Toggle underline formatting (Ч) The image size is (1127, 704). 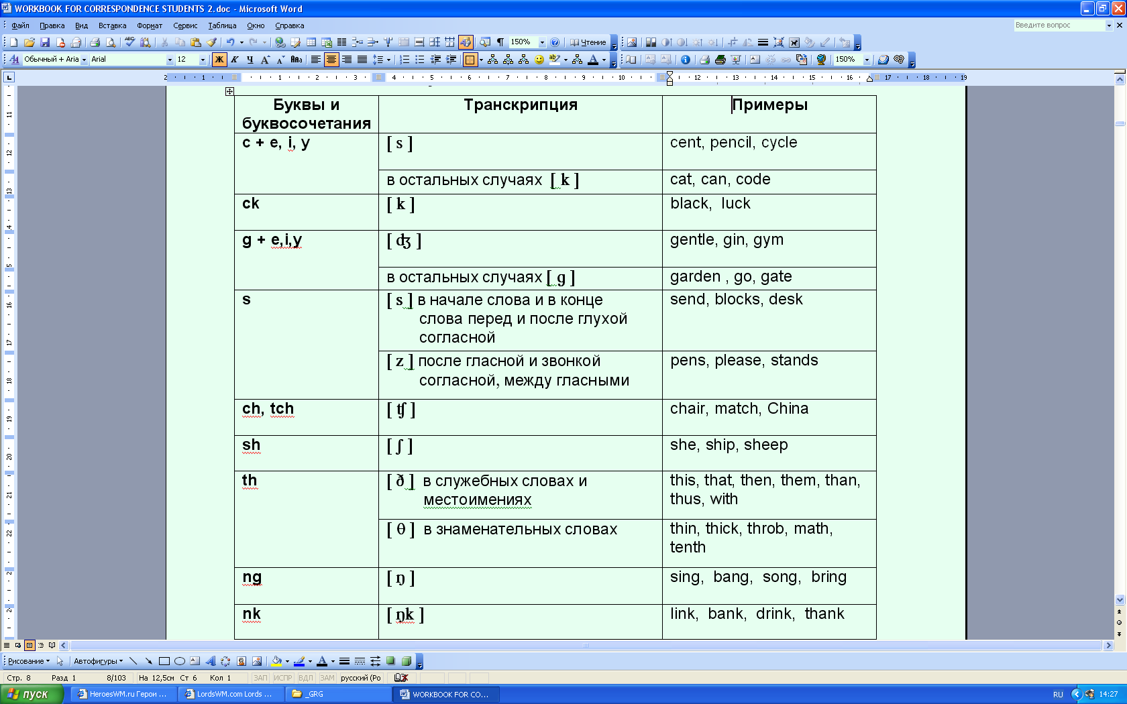pyautogui.click(x=250, y=60)
